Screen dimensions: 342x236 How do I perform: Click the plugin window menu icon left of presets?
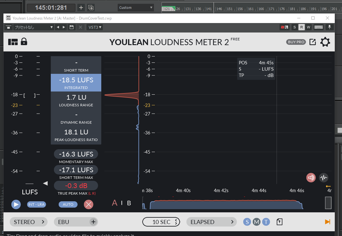(8, 27)
